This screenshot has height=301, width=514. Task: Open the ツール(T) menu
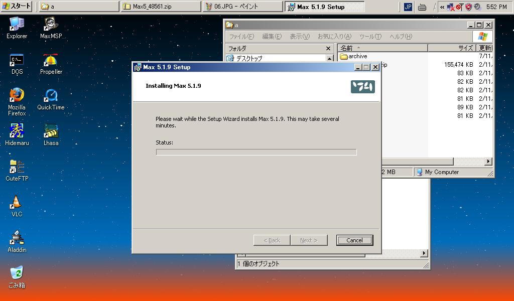coord(370,36)
